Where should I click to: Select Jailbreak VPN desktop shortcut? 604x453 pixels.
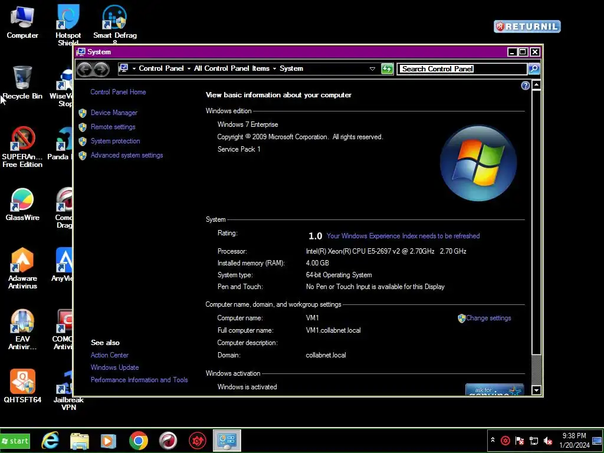click(x=68, y=390)
